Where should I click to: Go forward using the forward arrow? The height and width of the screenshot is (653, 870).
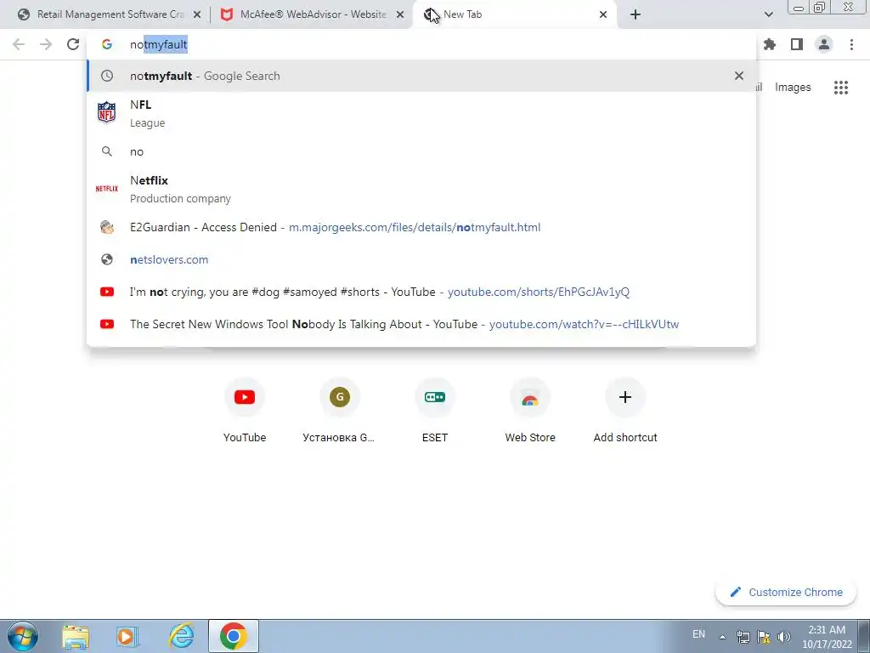[x=46, y=44]
